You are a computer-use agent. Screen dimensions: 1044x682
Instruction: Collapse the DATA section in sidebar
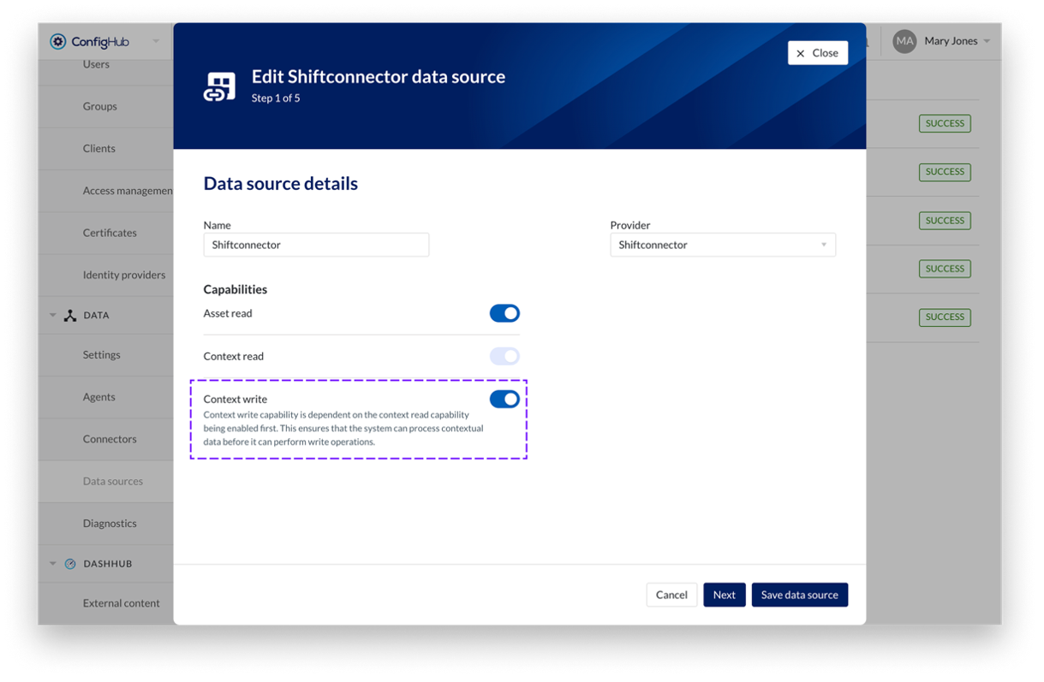point(53,316)
